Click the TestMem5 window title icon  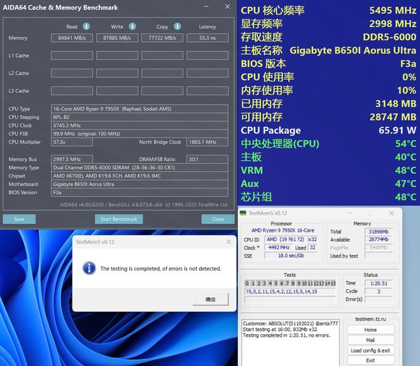tap(242, 213)
